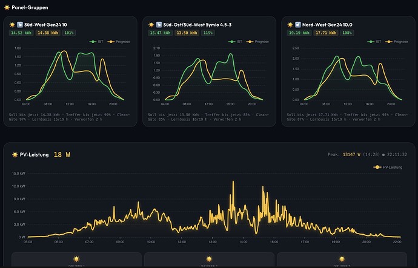This screenshot has height=268, width=418.
Task: Toggle IST series in Süd-West Gen24 10 legend
Action: pyautogui.click(x=96, y=42)
